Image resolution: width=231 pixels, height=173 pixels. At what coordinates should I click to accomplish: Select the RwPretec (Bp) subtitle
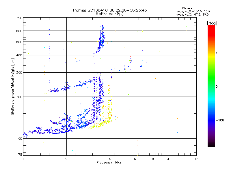109,14
